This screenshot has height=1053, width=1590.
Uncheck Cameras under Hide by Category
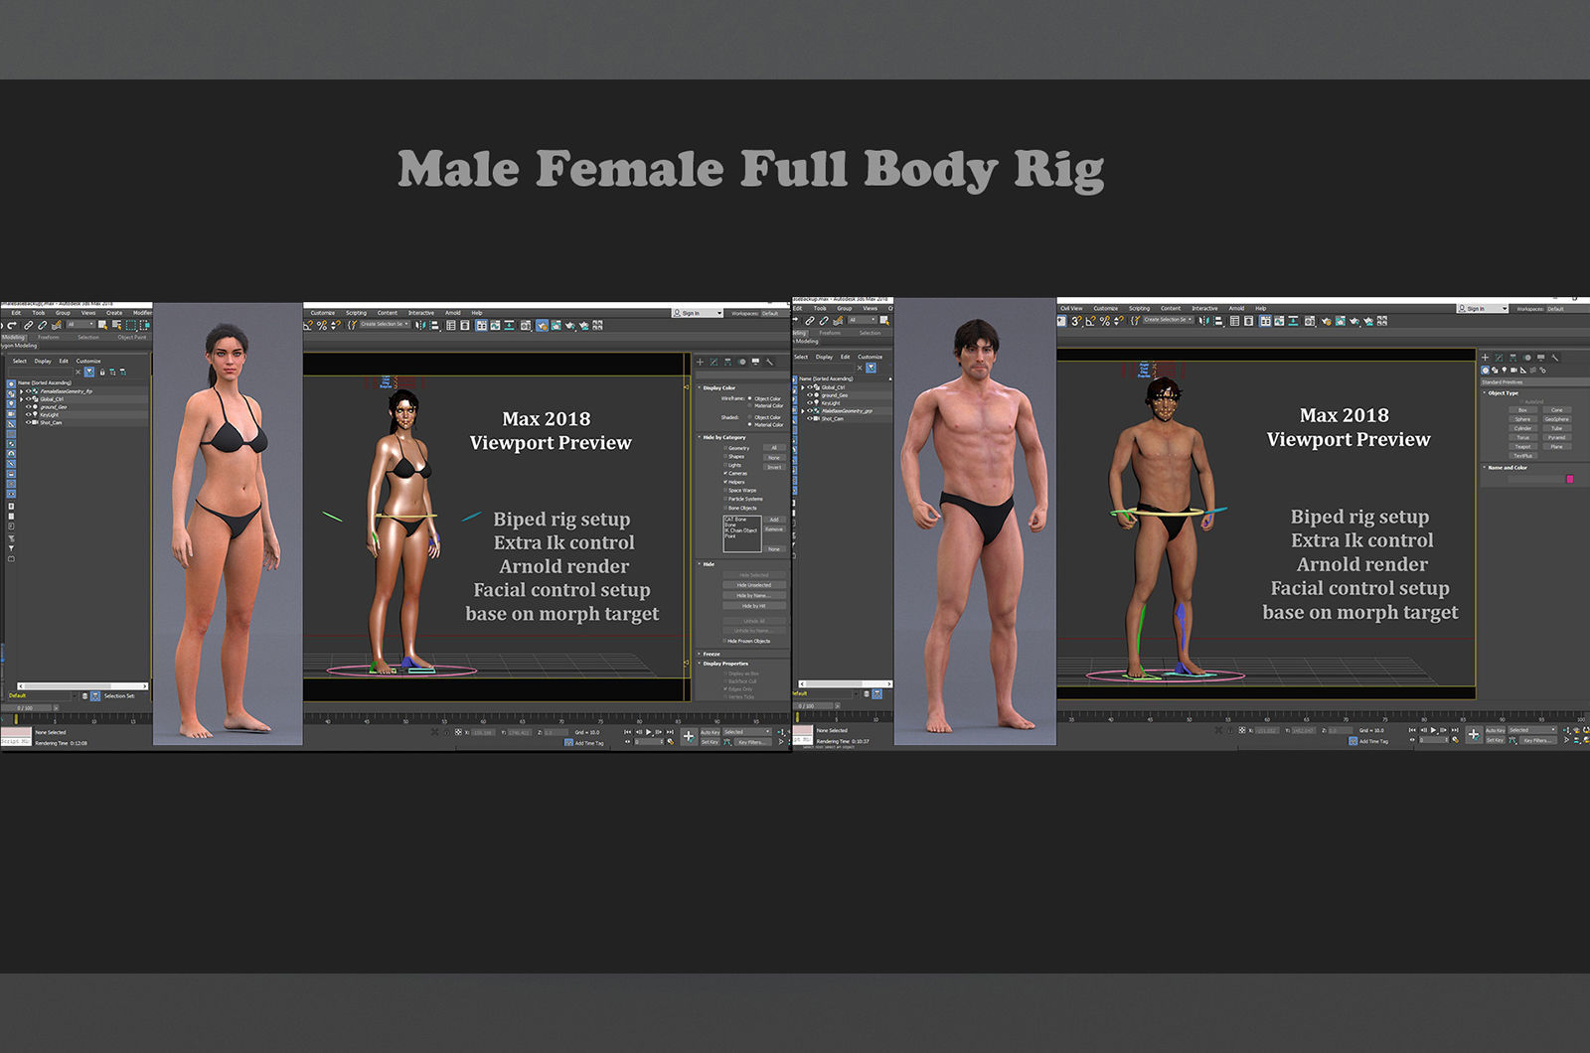[725, 473]
